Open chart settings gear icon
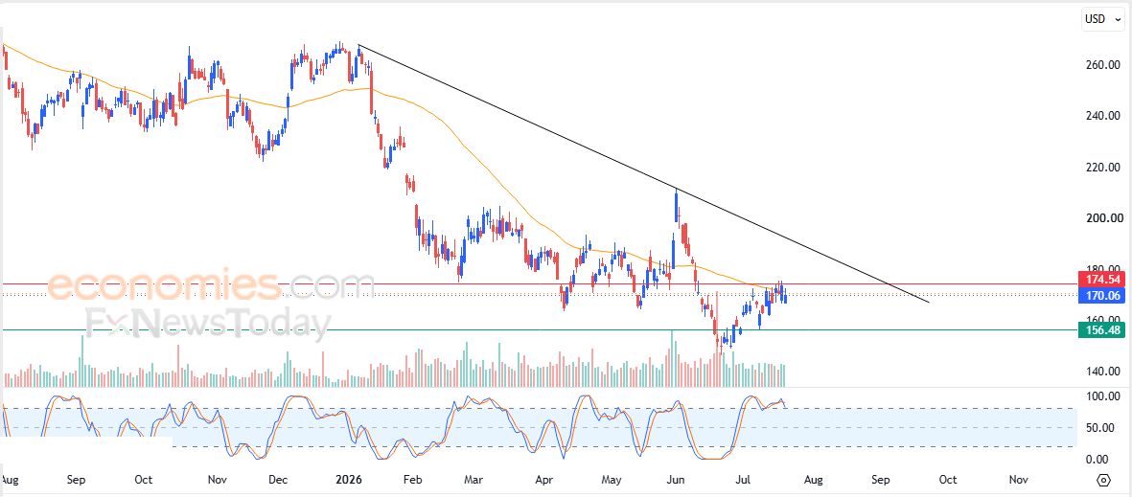 coord(1104,480)
